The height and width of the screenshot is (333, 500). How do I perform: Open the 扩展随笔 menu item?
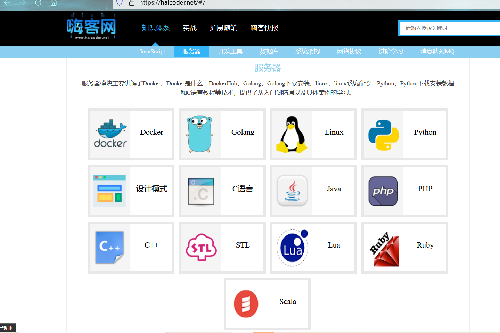pyautogui.click(x=223, y=28)
